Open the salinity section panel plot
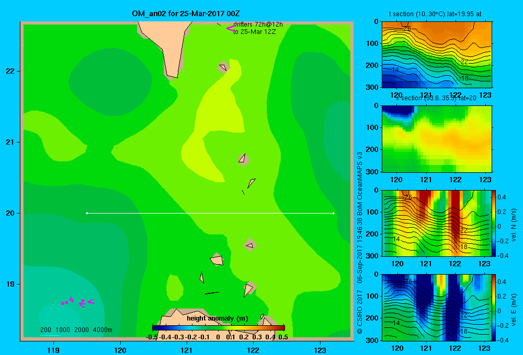Image resolution: width=523 pixels, height=355 pixels. (437, 139)
